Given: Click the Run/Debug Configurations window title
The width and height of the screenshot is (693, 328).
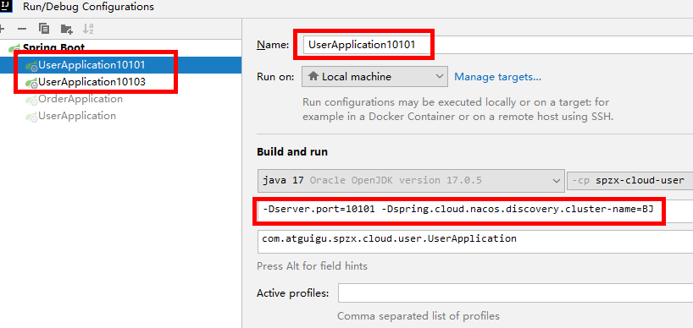Looking at the screenshot, I should tap(88, 7).
